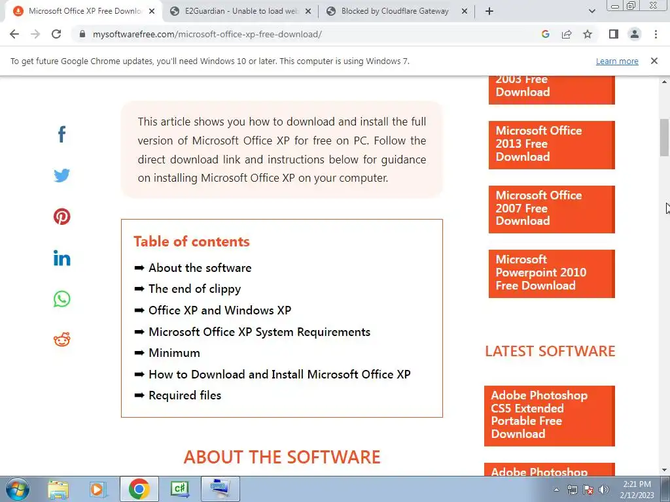Screen dimensions: 670x502
Task: Click the scrollbar down arrow
Action: tap(664, 470)
